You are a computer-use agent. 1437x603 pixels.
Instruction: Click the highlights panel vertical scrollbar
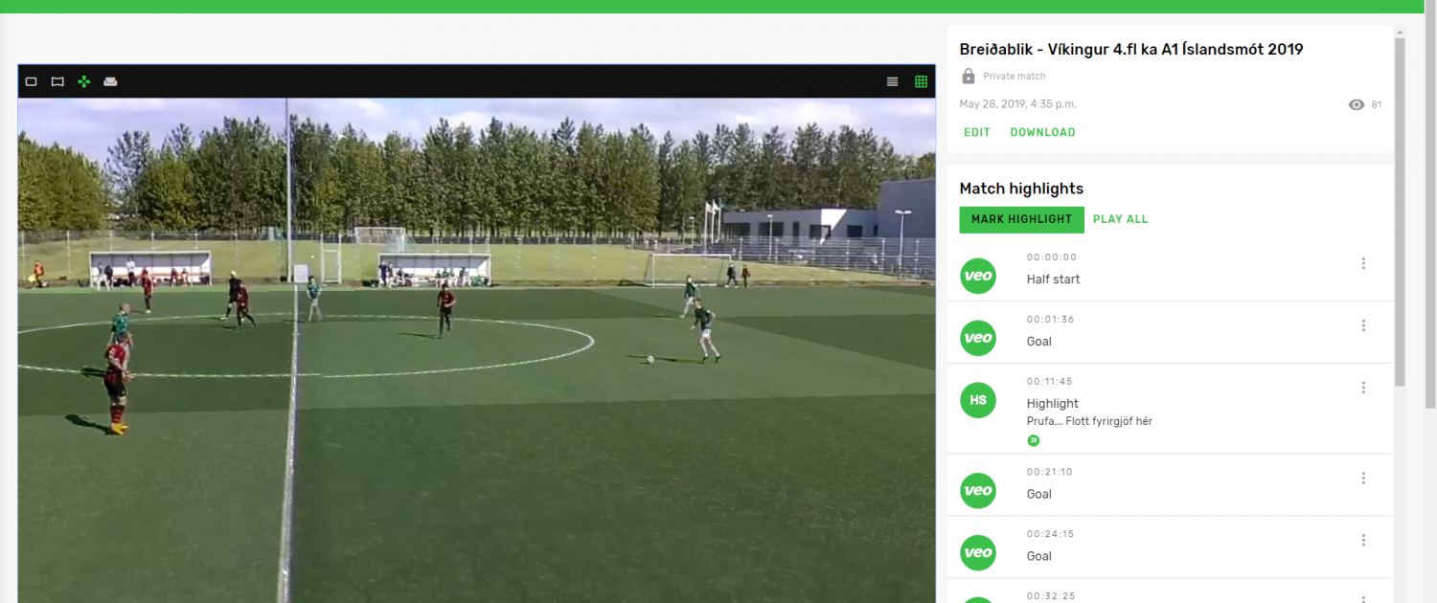pos(1401,211)
